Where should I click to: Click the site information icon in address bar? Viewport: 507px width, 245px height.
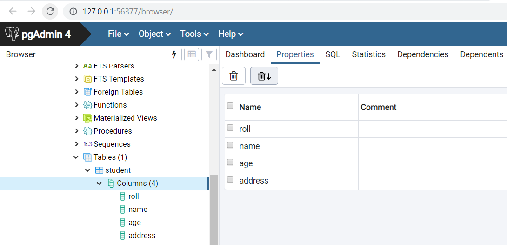pos(73,12)
